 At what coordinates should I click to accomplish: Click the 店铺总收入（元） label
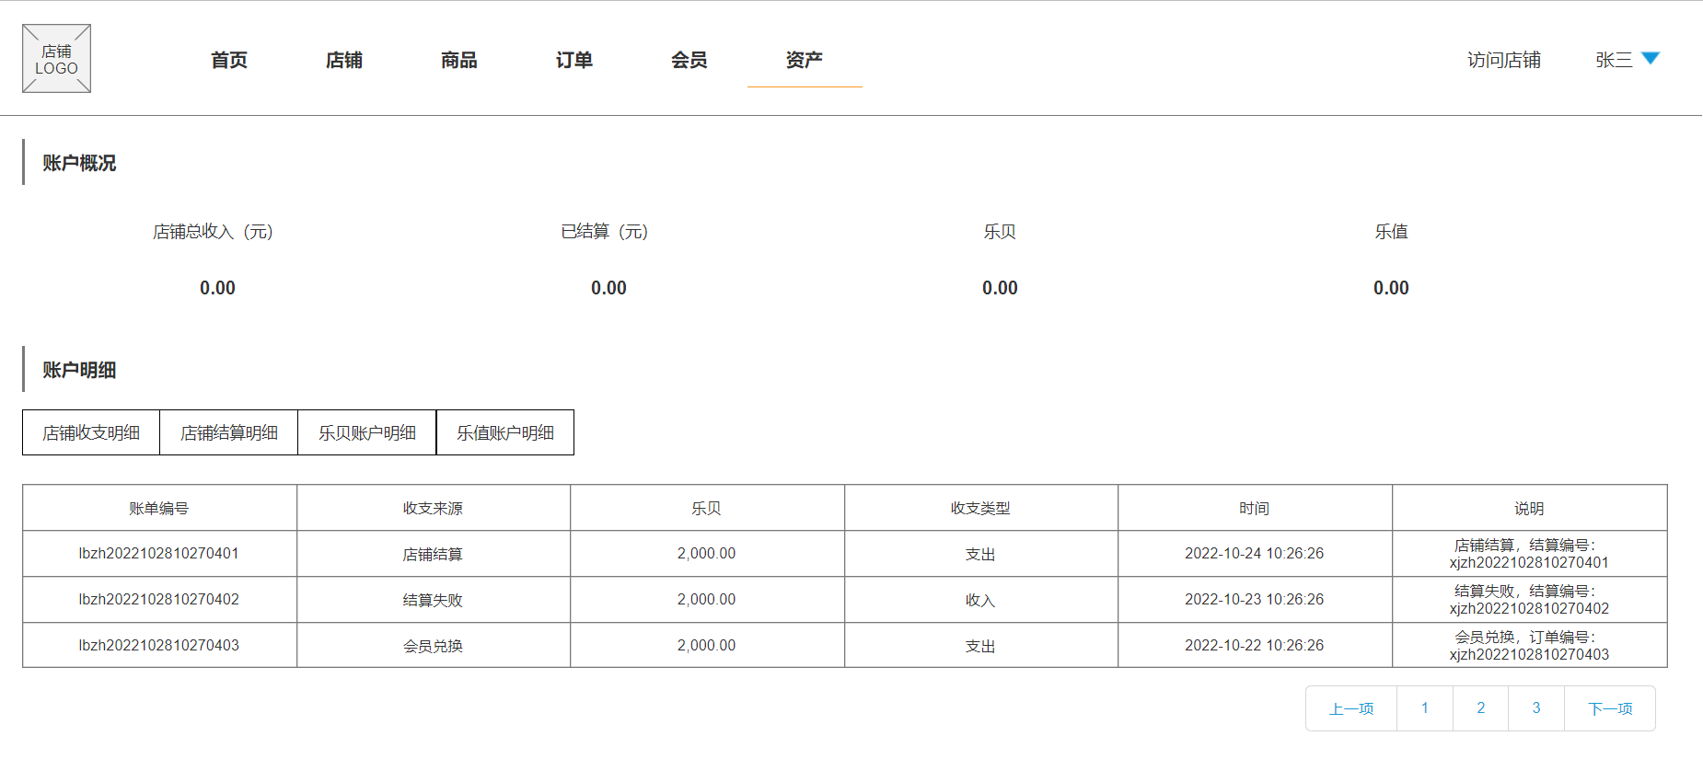click(x=214, y=232)
